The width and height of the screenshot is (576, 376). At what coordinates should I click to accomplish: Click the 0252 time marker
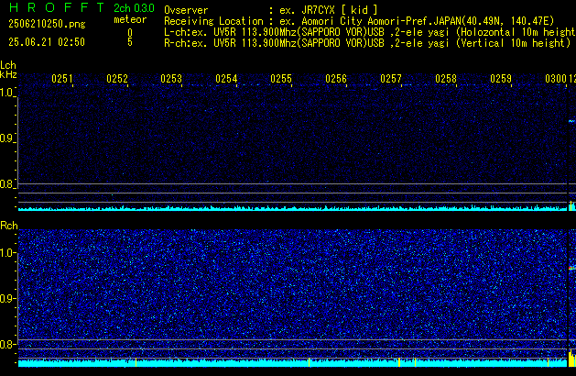pyautogui.click(x=117, y=79)
